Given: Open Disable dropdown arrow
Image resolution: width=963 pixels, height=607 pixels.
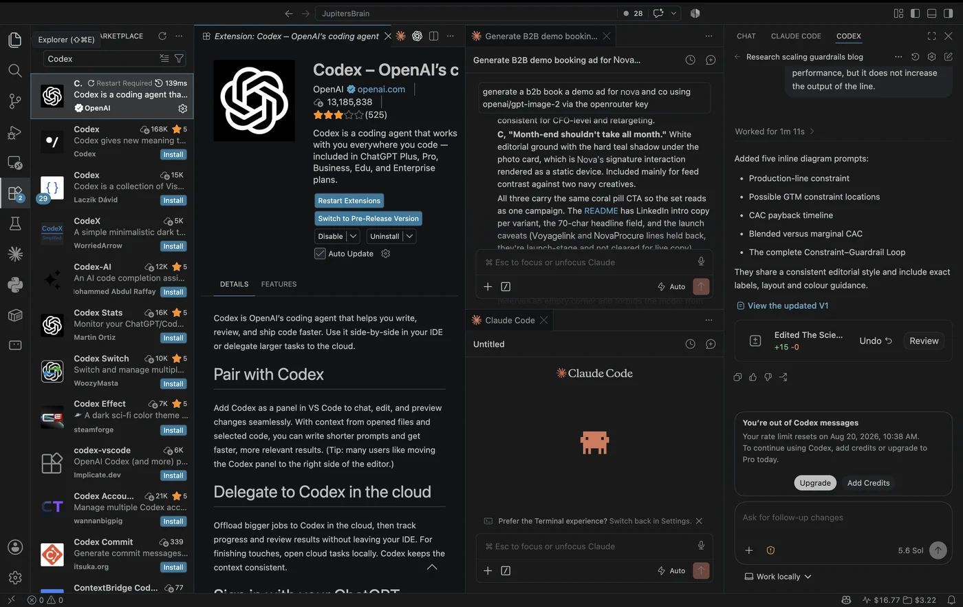Looking at the screenshot, I should pyautogui.click(x=354, y=236).
